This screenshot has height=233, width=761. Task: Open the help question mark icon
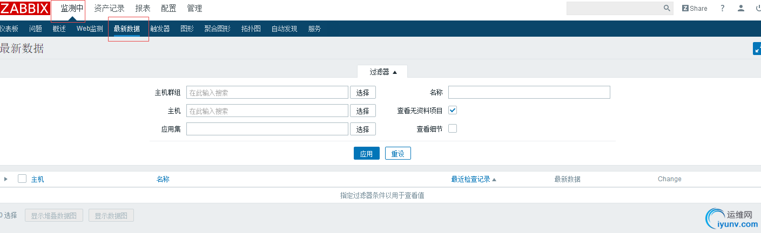pos(723,8)
